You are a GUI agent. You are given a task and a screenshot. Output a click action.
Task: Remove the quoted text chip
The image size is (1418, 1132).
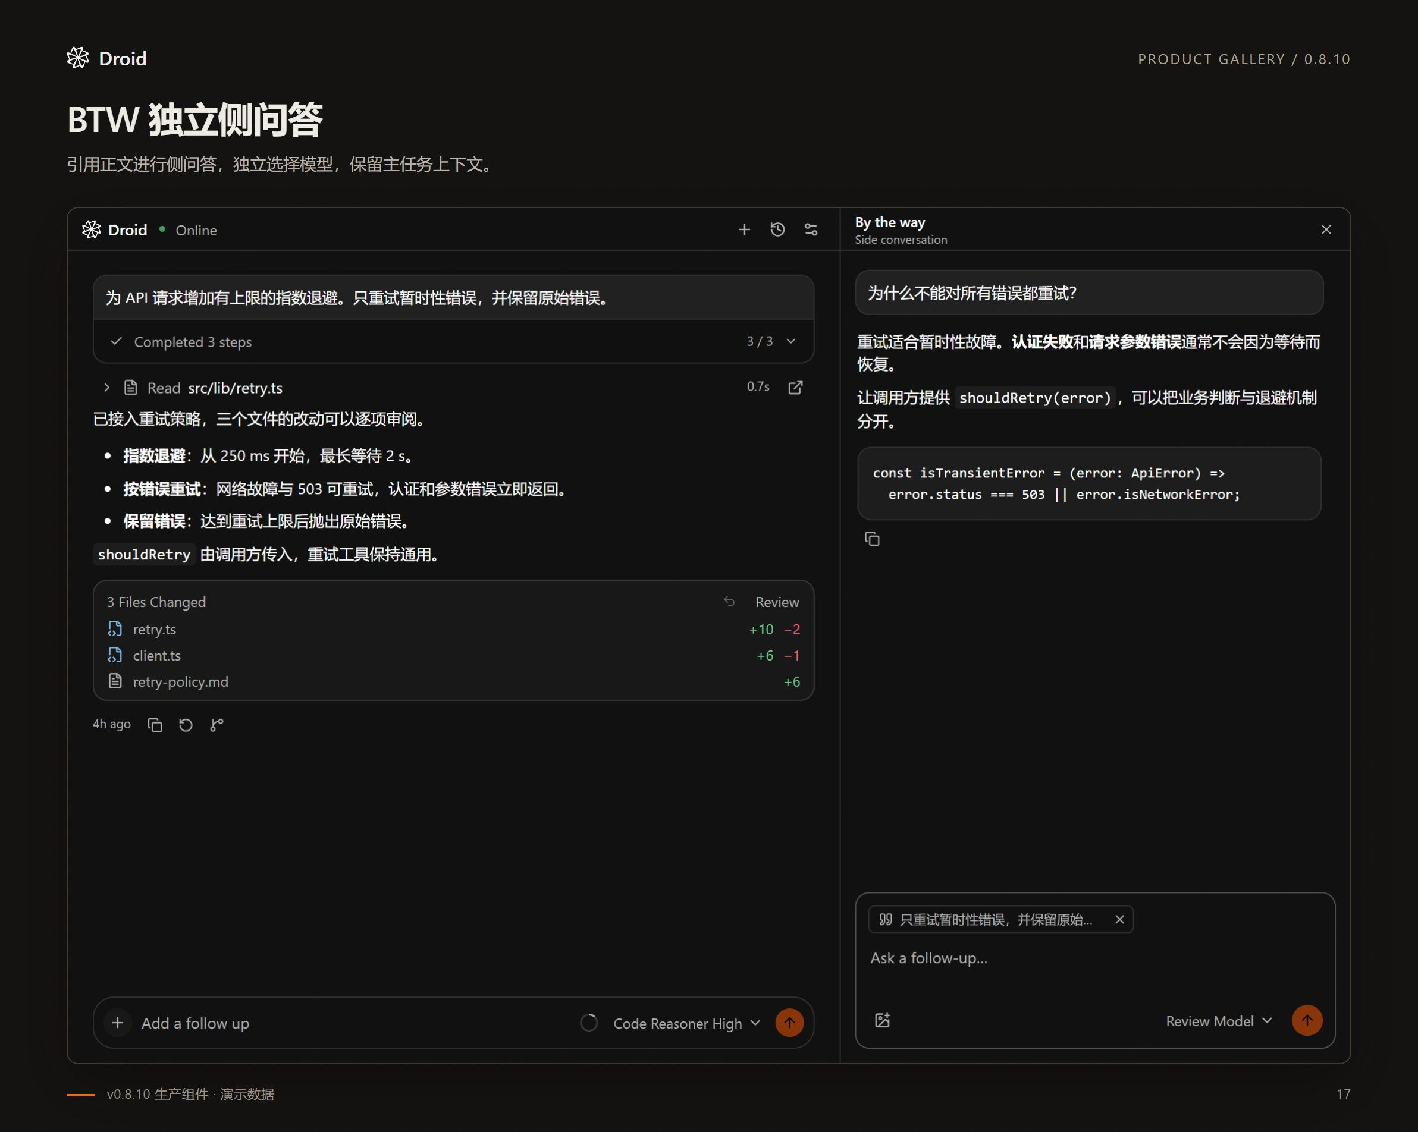[1119, 919]
